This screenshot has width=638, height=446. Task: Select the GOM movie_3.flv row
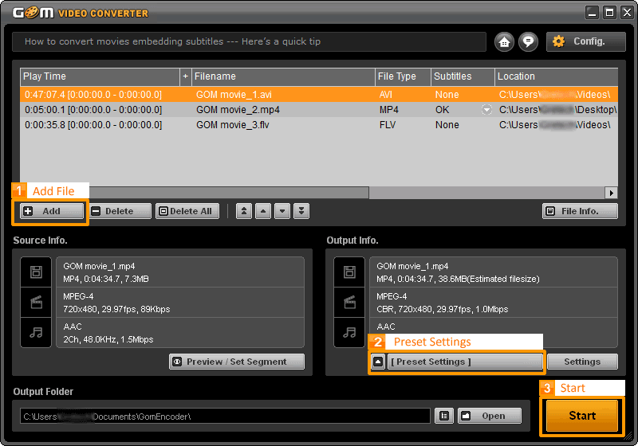point(319,125)
